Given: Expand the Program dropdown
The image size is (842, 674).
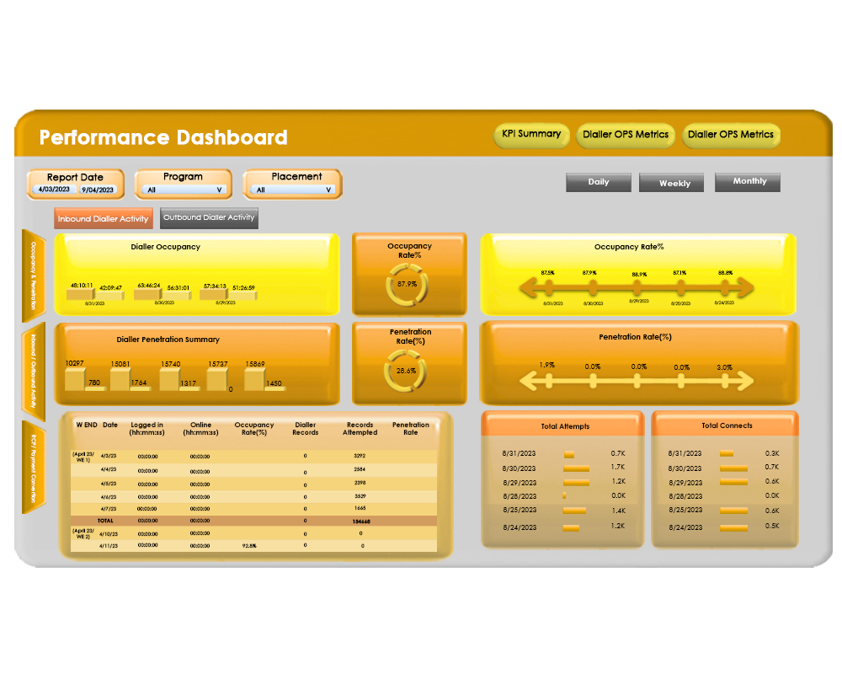Looking at the screenshot, I should (x=184, y=189).
